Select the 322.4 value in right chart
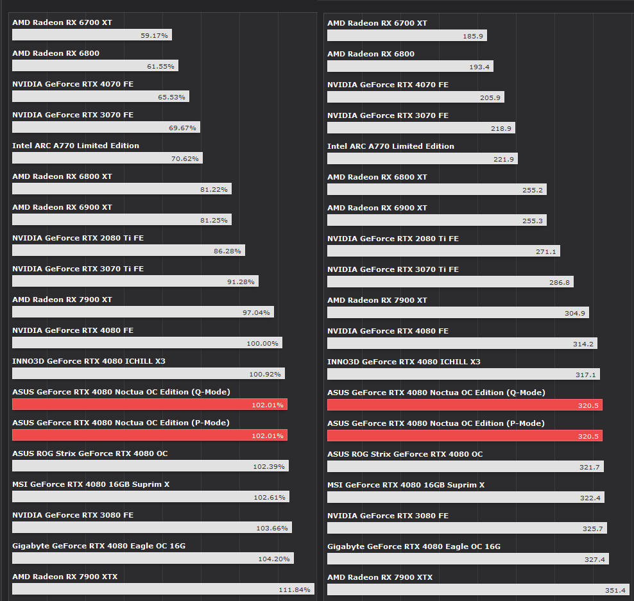The height and width of the screenshot is (601, 634). coord(590,498)
